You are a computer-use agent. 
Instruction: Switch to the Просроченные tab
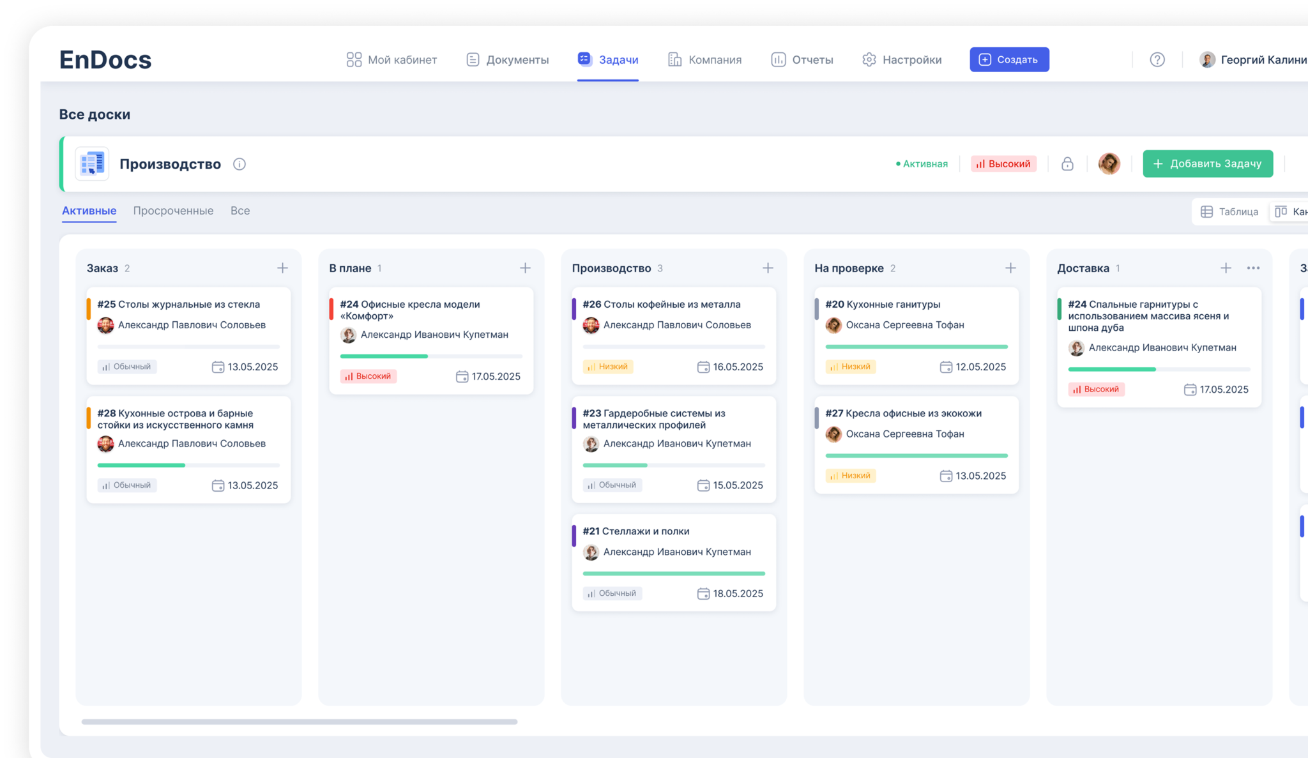tap(173, 211)
